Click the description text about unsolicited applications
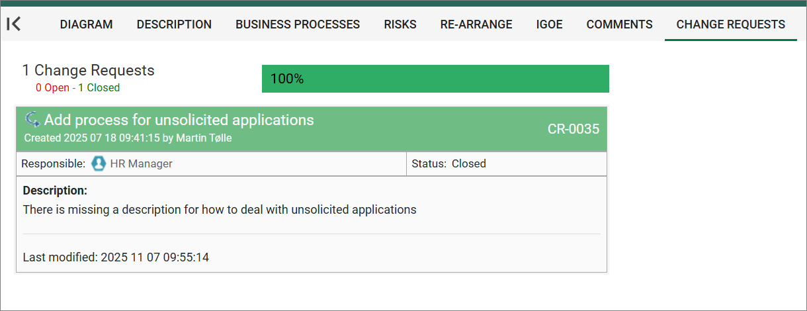This screenshot has width=807, height=311. 220,210
